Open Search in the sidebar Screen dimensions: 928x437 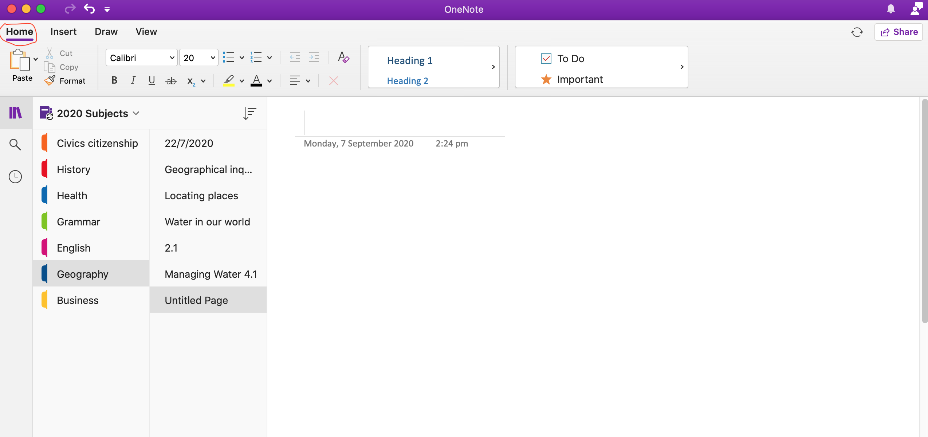(15, 144)
